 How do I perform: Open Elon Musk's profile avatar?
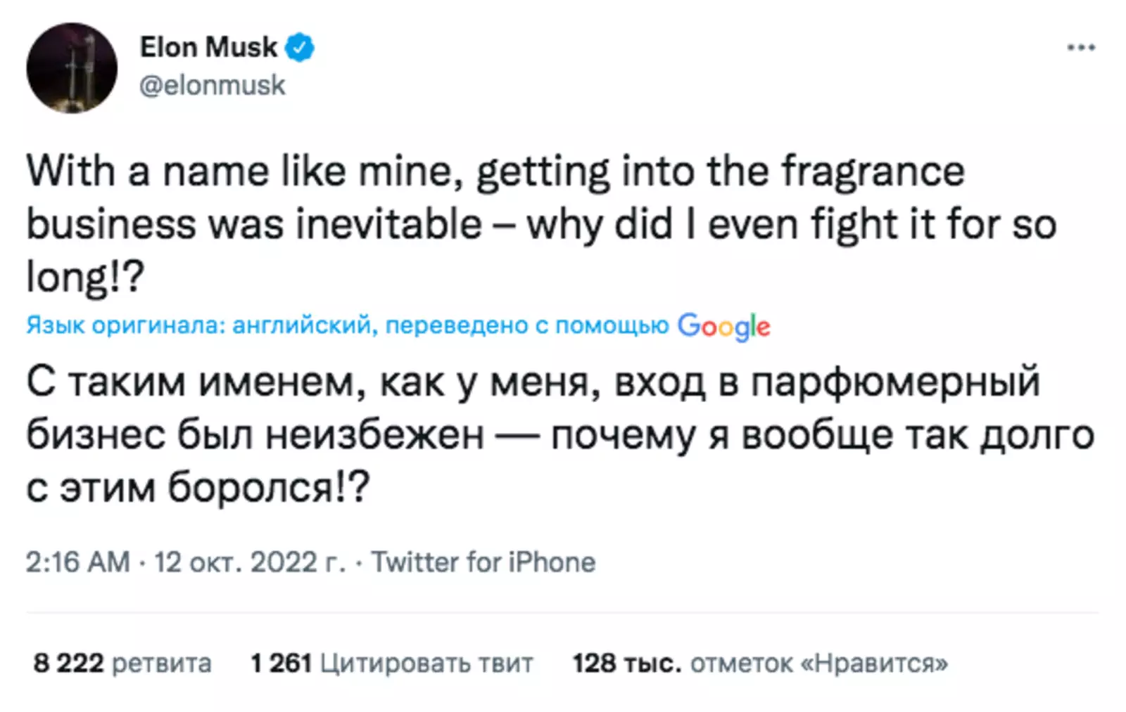[72, 68]
